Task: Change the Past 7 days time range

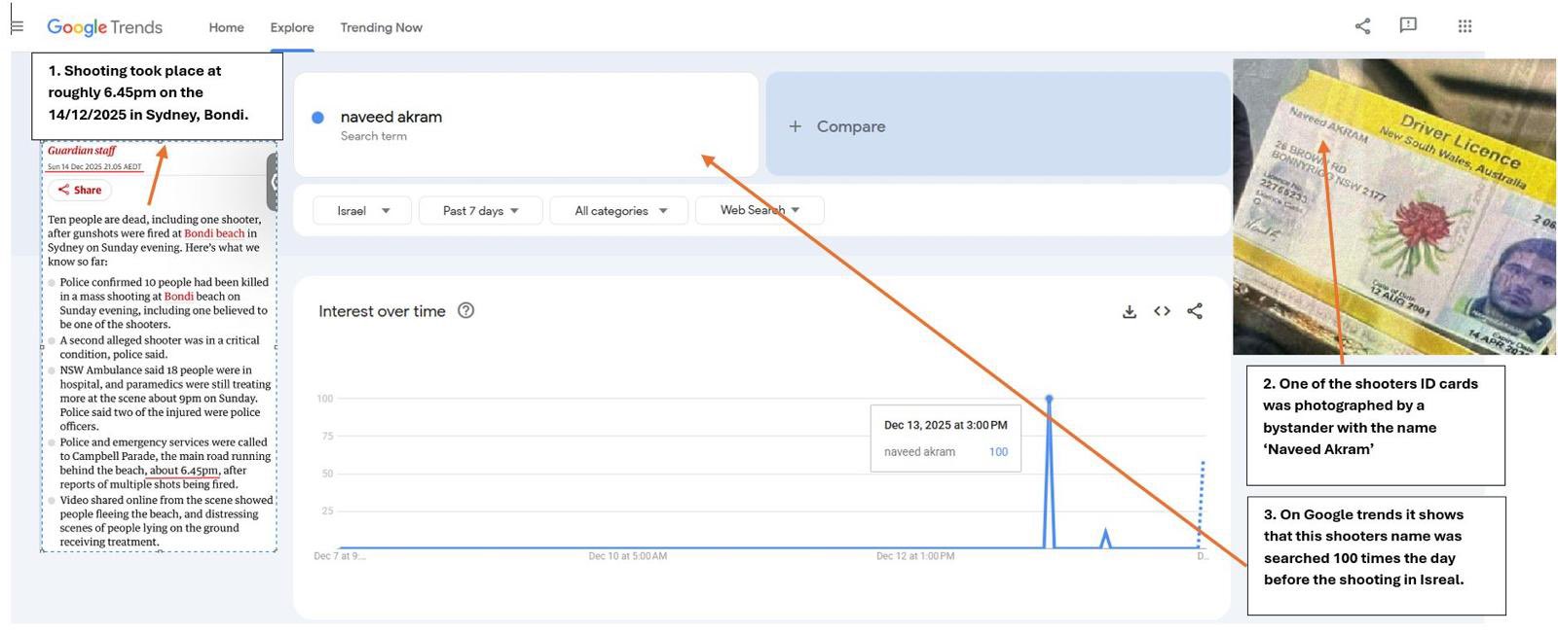Action: click(480, 210)
